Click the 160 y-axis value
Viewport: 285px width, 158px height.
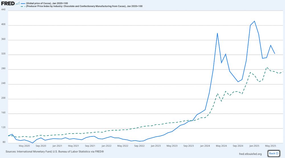coord(3,113)
